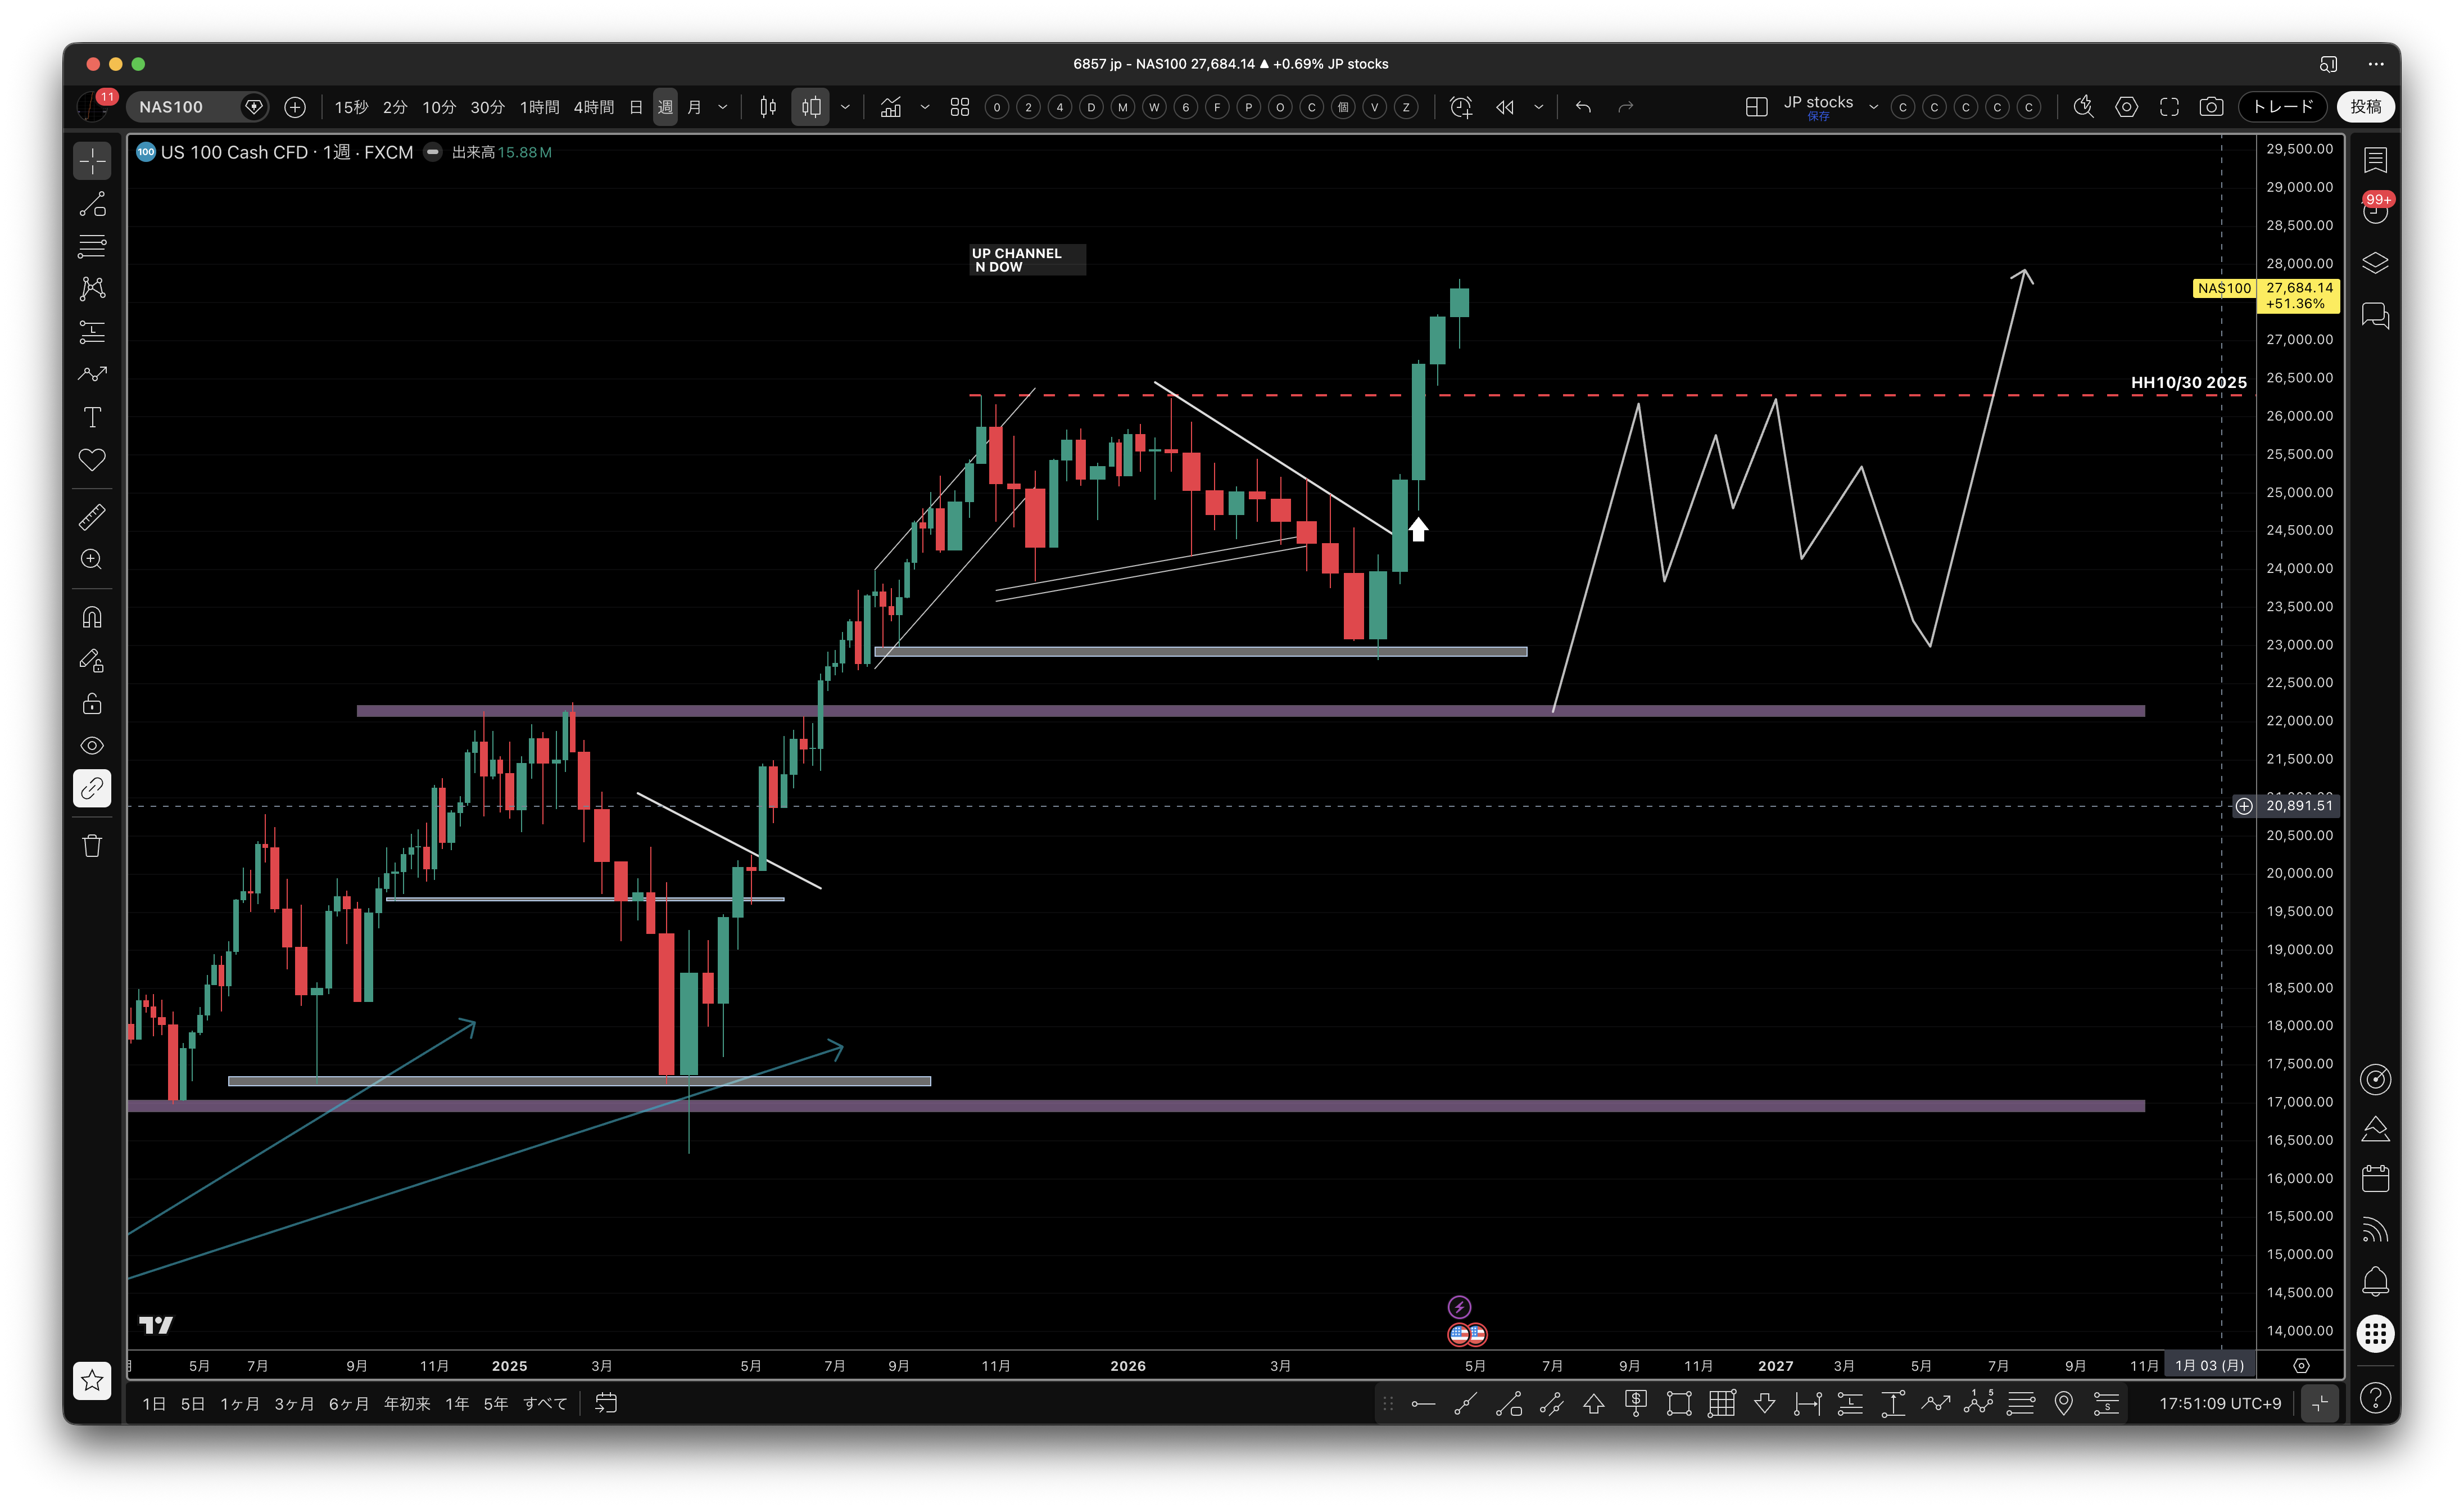Open indicator templates grid icon
The height and width of the screenshot is (1508, 2464).
coord(960,107)
